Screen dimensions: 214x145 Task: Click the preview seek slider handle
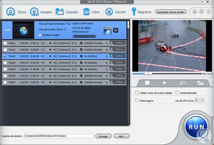coord(148,74)
